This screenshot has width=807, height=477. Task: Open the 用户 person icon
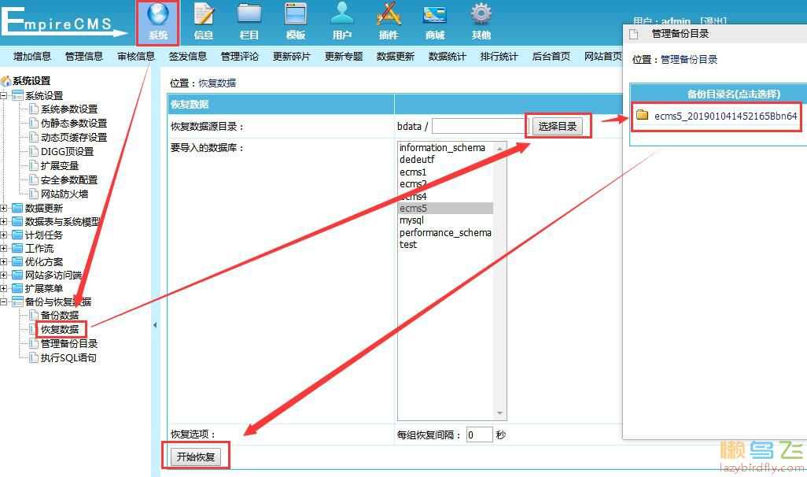[341, 22]
